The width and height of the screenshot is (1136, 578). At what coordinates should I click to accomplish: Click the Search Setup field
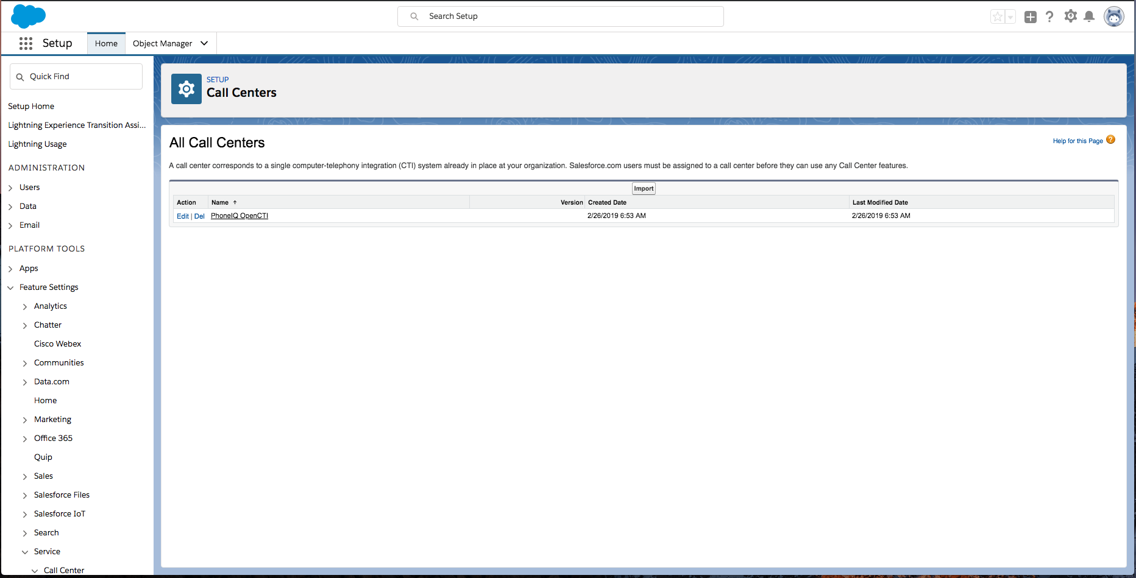561,16
